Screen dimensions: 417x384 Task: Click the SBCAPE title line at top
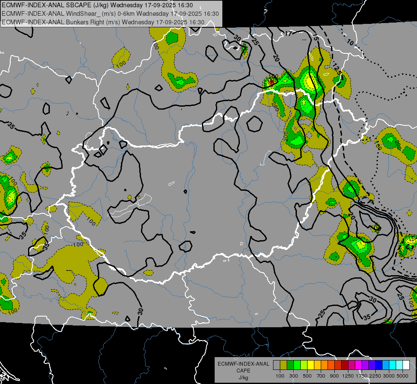click(97, 5)
